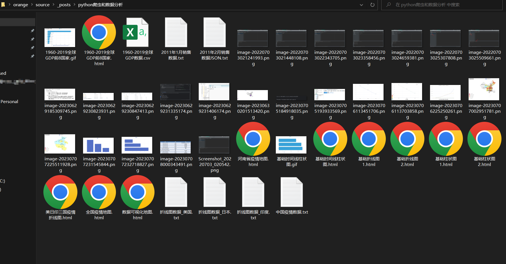Select the 数据可视化地图.html file

point(137,192)
